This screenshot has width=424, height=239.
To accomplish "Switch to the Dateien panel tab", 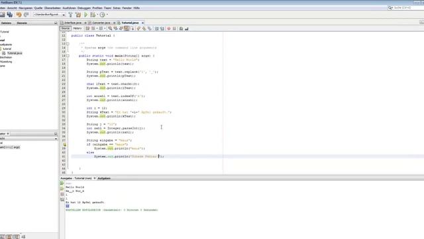I will coord(6,23).
